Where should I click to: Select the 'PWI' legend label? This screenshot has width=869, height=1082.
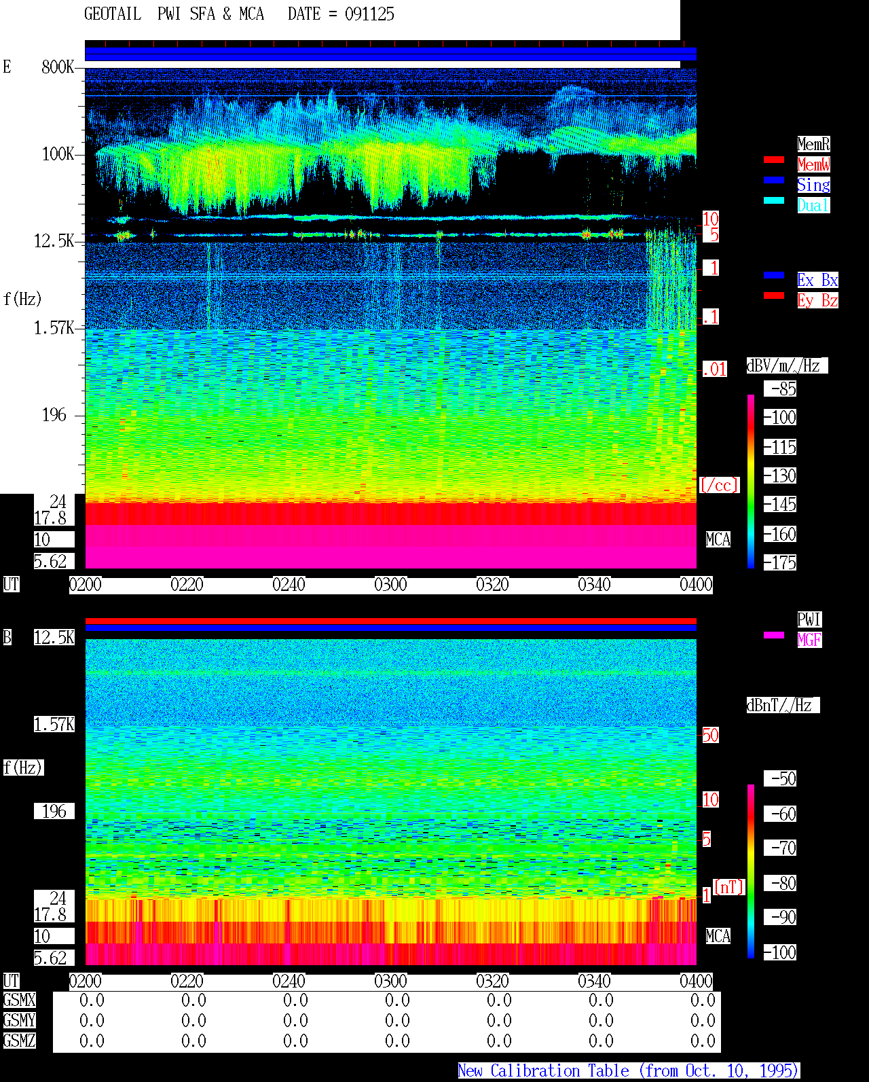(x=809, y=619)
